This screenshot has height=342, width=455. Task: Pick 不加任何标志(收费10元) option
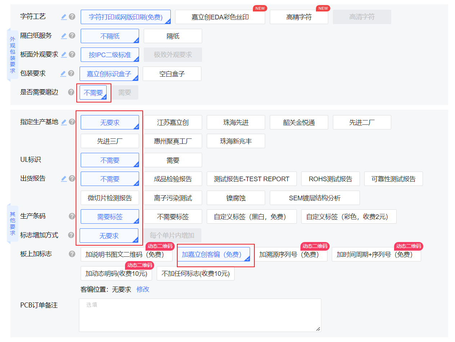195,273
